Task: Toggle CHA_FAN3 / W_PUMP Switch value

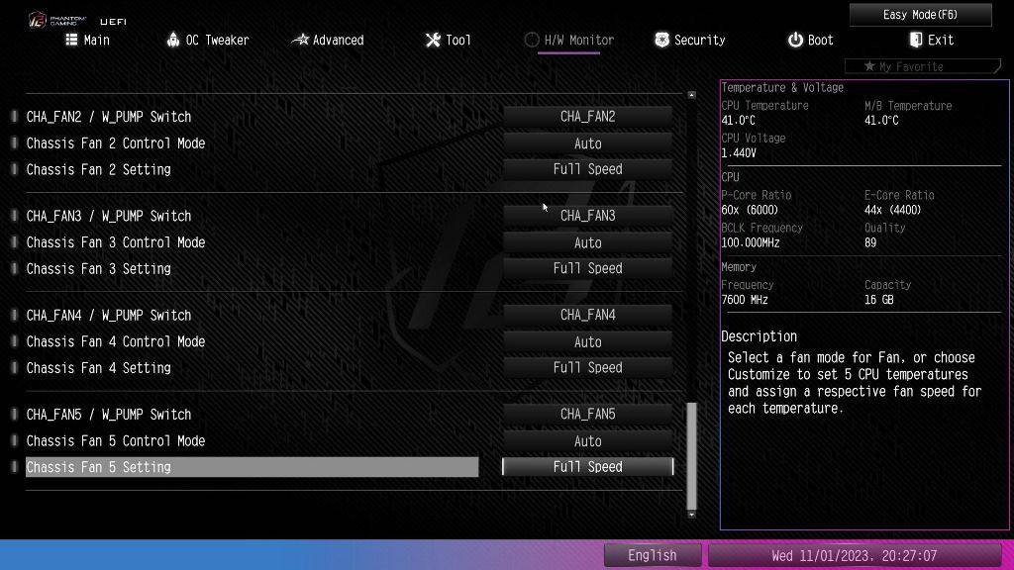Action: click(587, 216)
